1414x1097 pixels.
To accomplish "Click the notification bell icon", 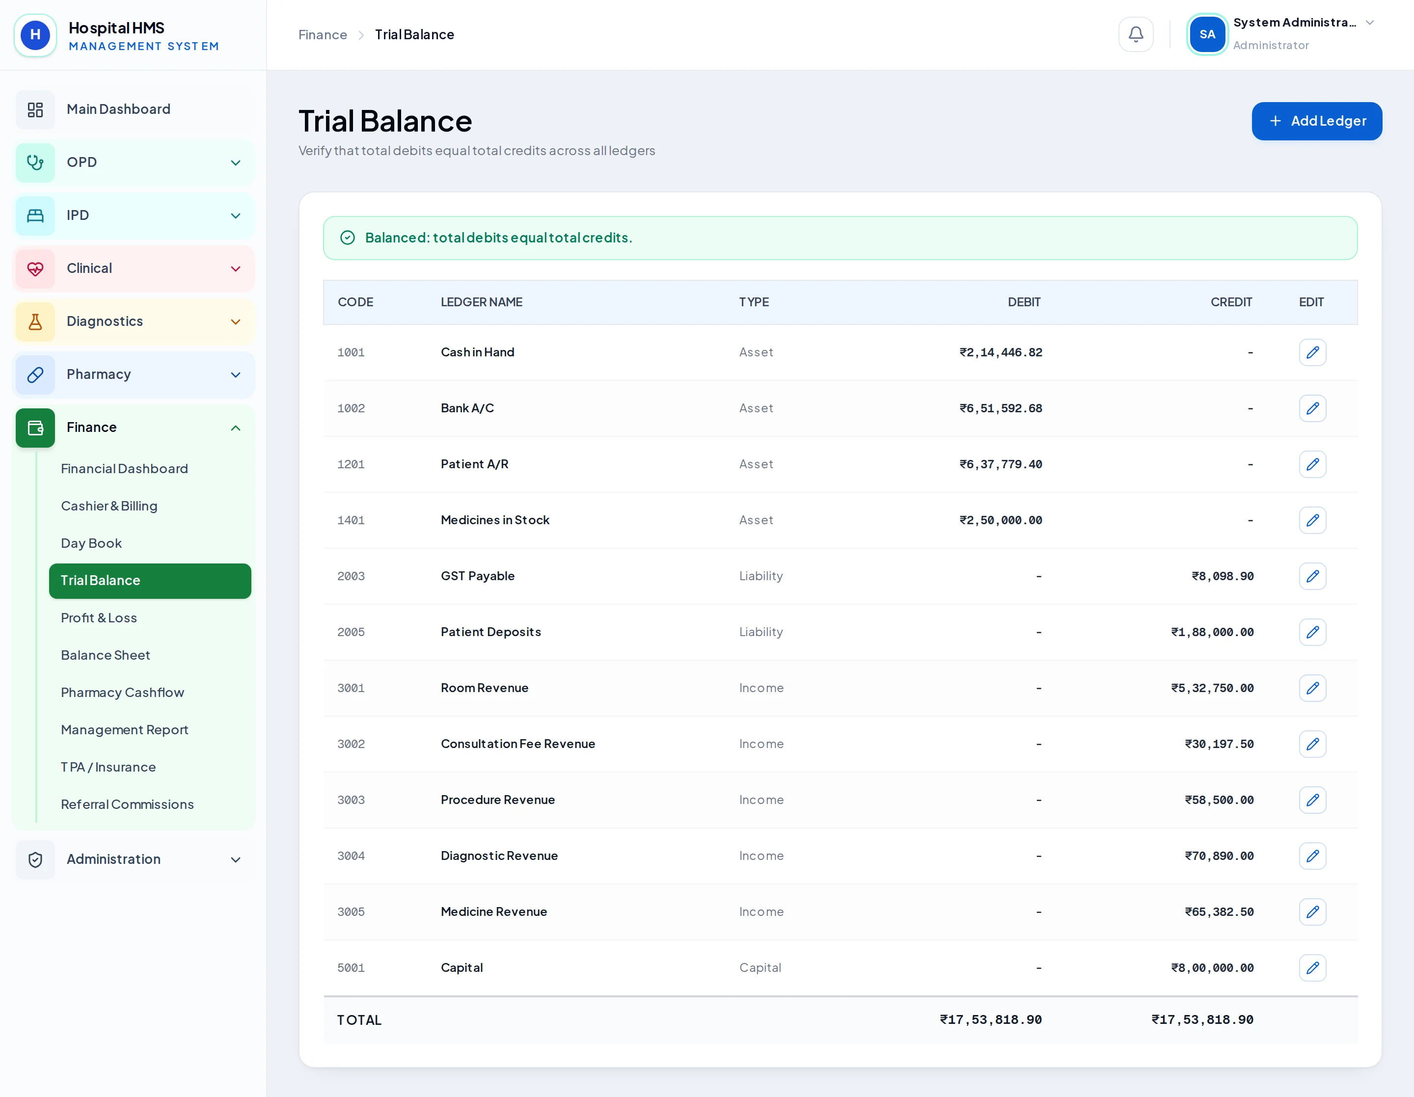I will pyautogui.click(x=1136, y=34).
